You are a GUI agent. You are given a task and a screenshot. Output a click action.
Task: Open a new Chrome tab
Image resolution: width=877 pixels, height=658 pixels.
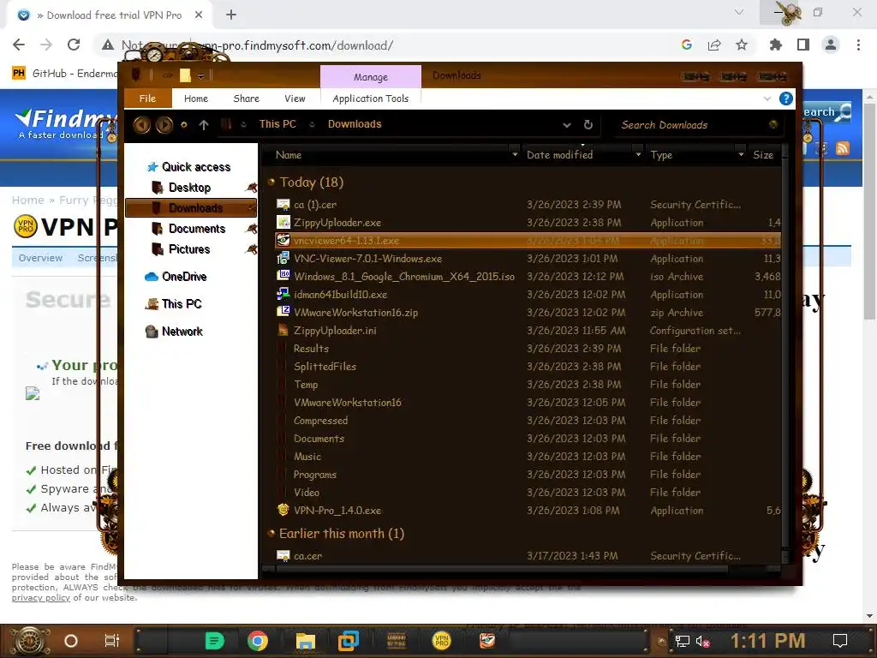pyautogui.click(x=231, y=15)
